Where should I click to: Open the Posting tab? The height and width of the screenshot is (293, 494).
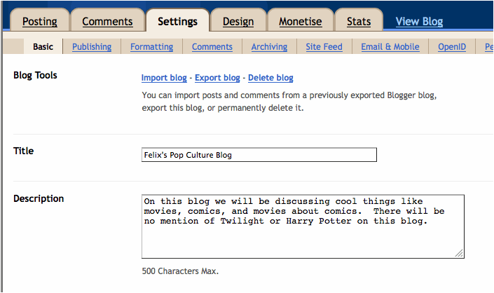[x=39, y=21]
